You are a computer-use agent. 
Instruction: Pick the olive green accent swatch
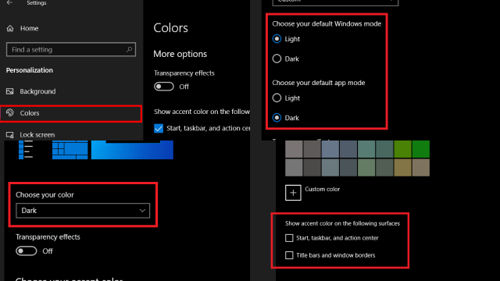403,149
